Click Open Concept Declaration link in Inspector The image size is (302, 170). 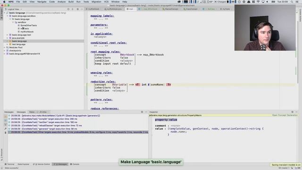pyautogui.click(x=285, y=115)
